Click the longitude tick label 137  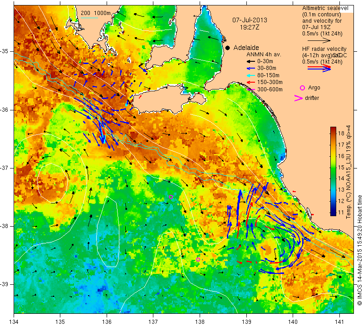(153, 322)
